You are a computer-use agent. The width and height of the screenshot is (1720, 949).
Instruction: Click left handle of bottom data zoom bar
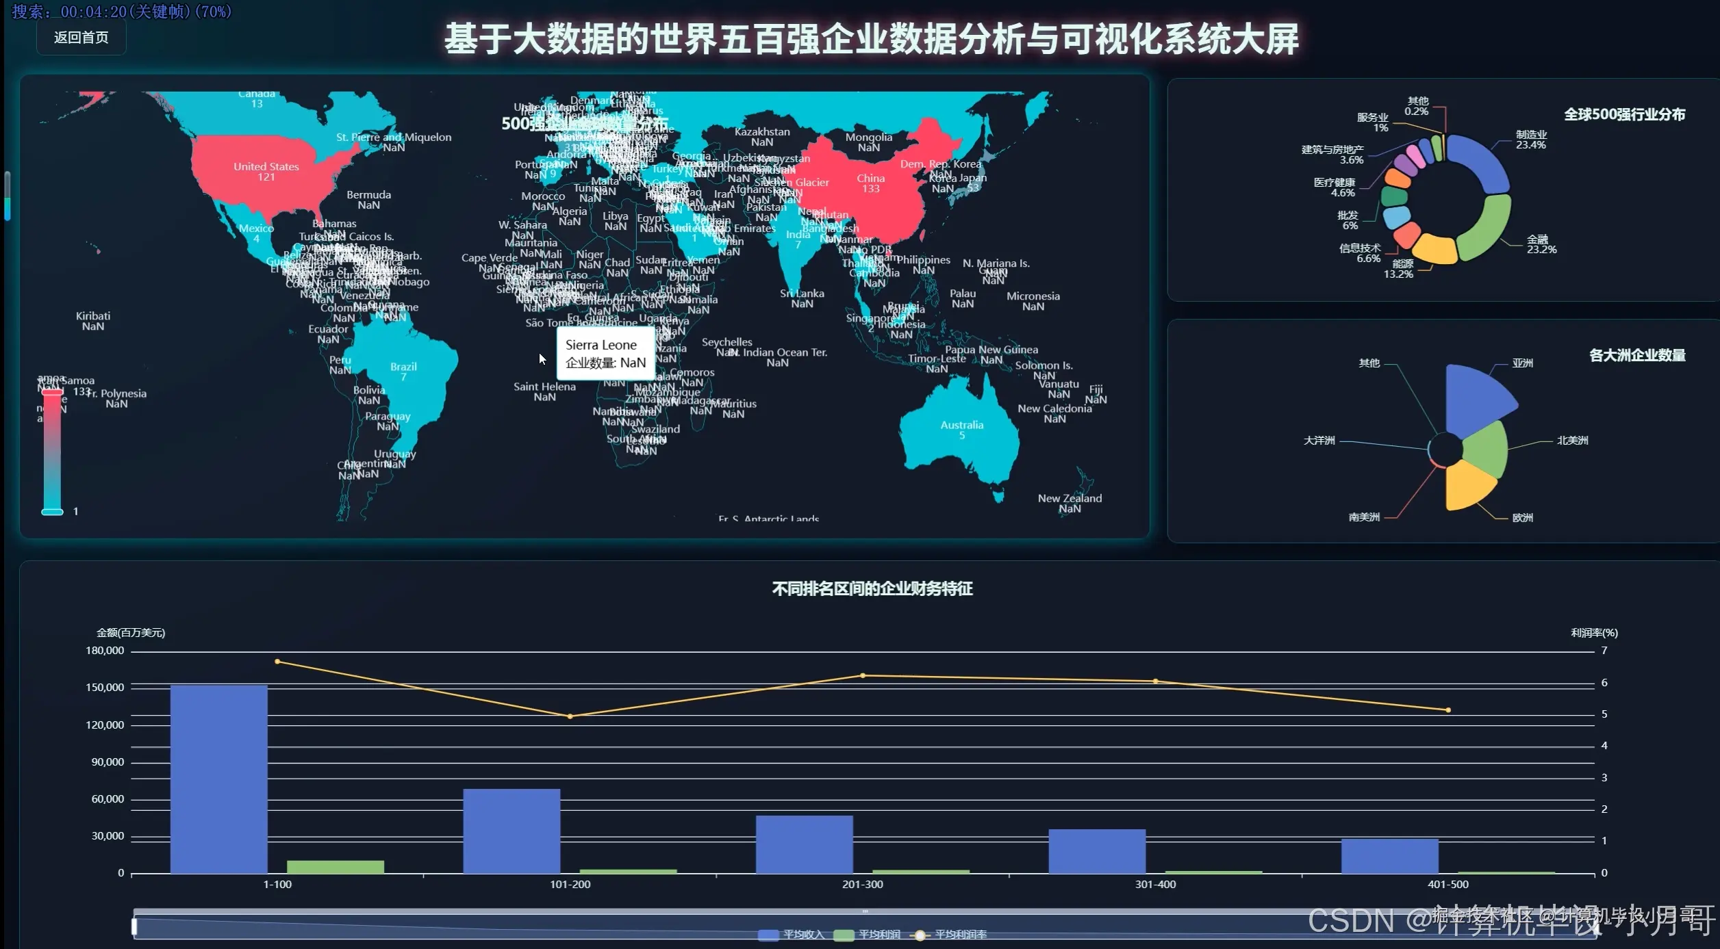pos(134,926)
